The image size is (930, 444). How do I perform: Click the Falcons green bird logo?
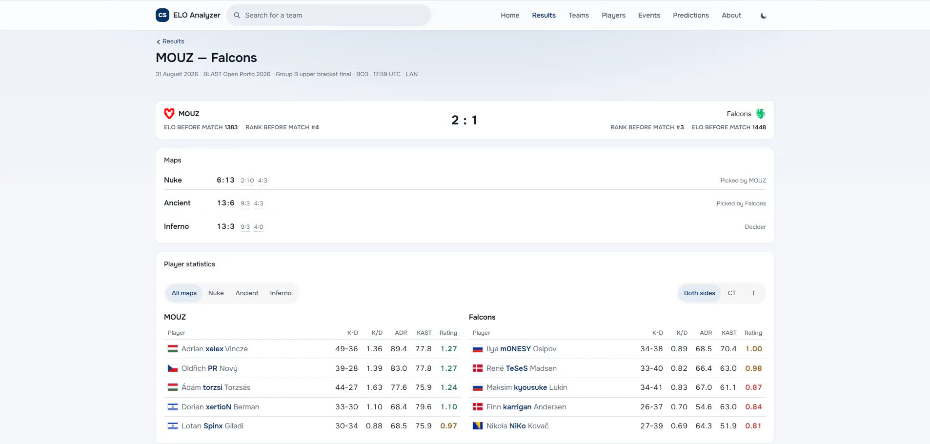[761, 114]
